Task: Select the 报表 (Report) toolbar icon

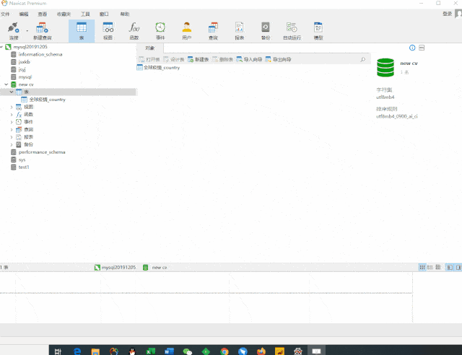Action: 239,30
